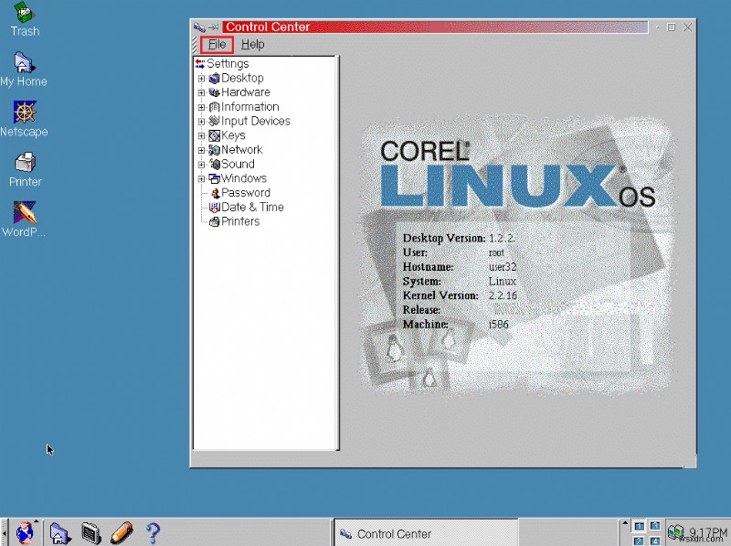Expand the Hardware tree node
This screenshot has width=731, height=546.
(201, 93)
